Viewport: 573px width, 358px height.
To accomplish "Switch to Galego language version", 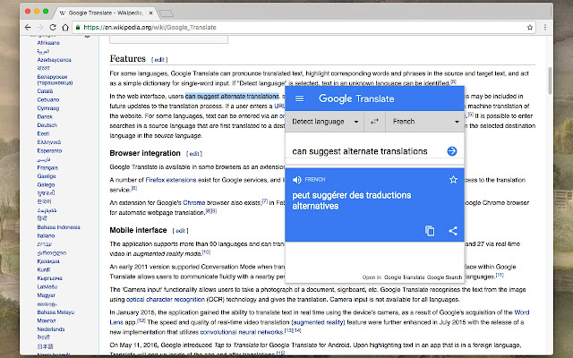I will (x=46, y=185).
